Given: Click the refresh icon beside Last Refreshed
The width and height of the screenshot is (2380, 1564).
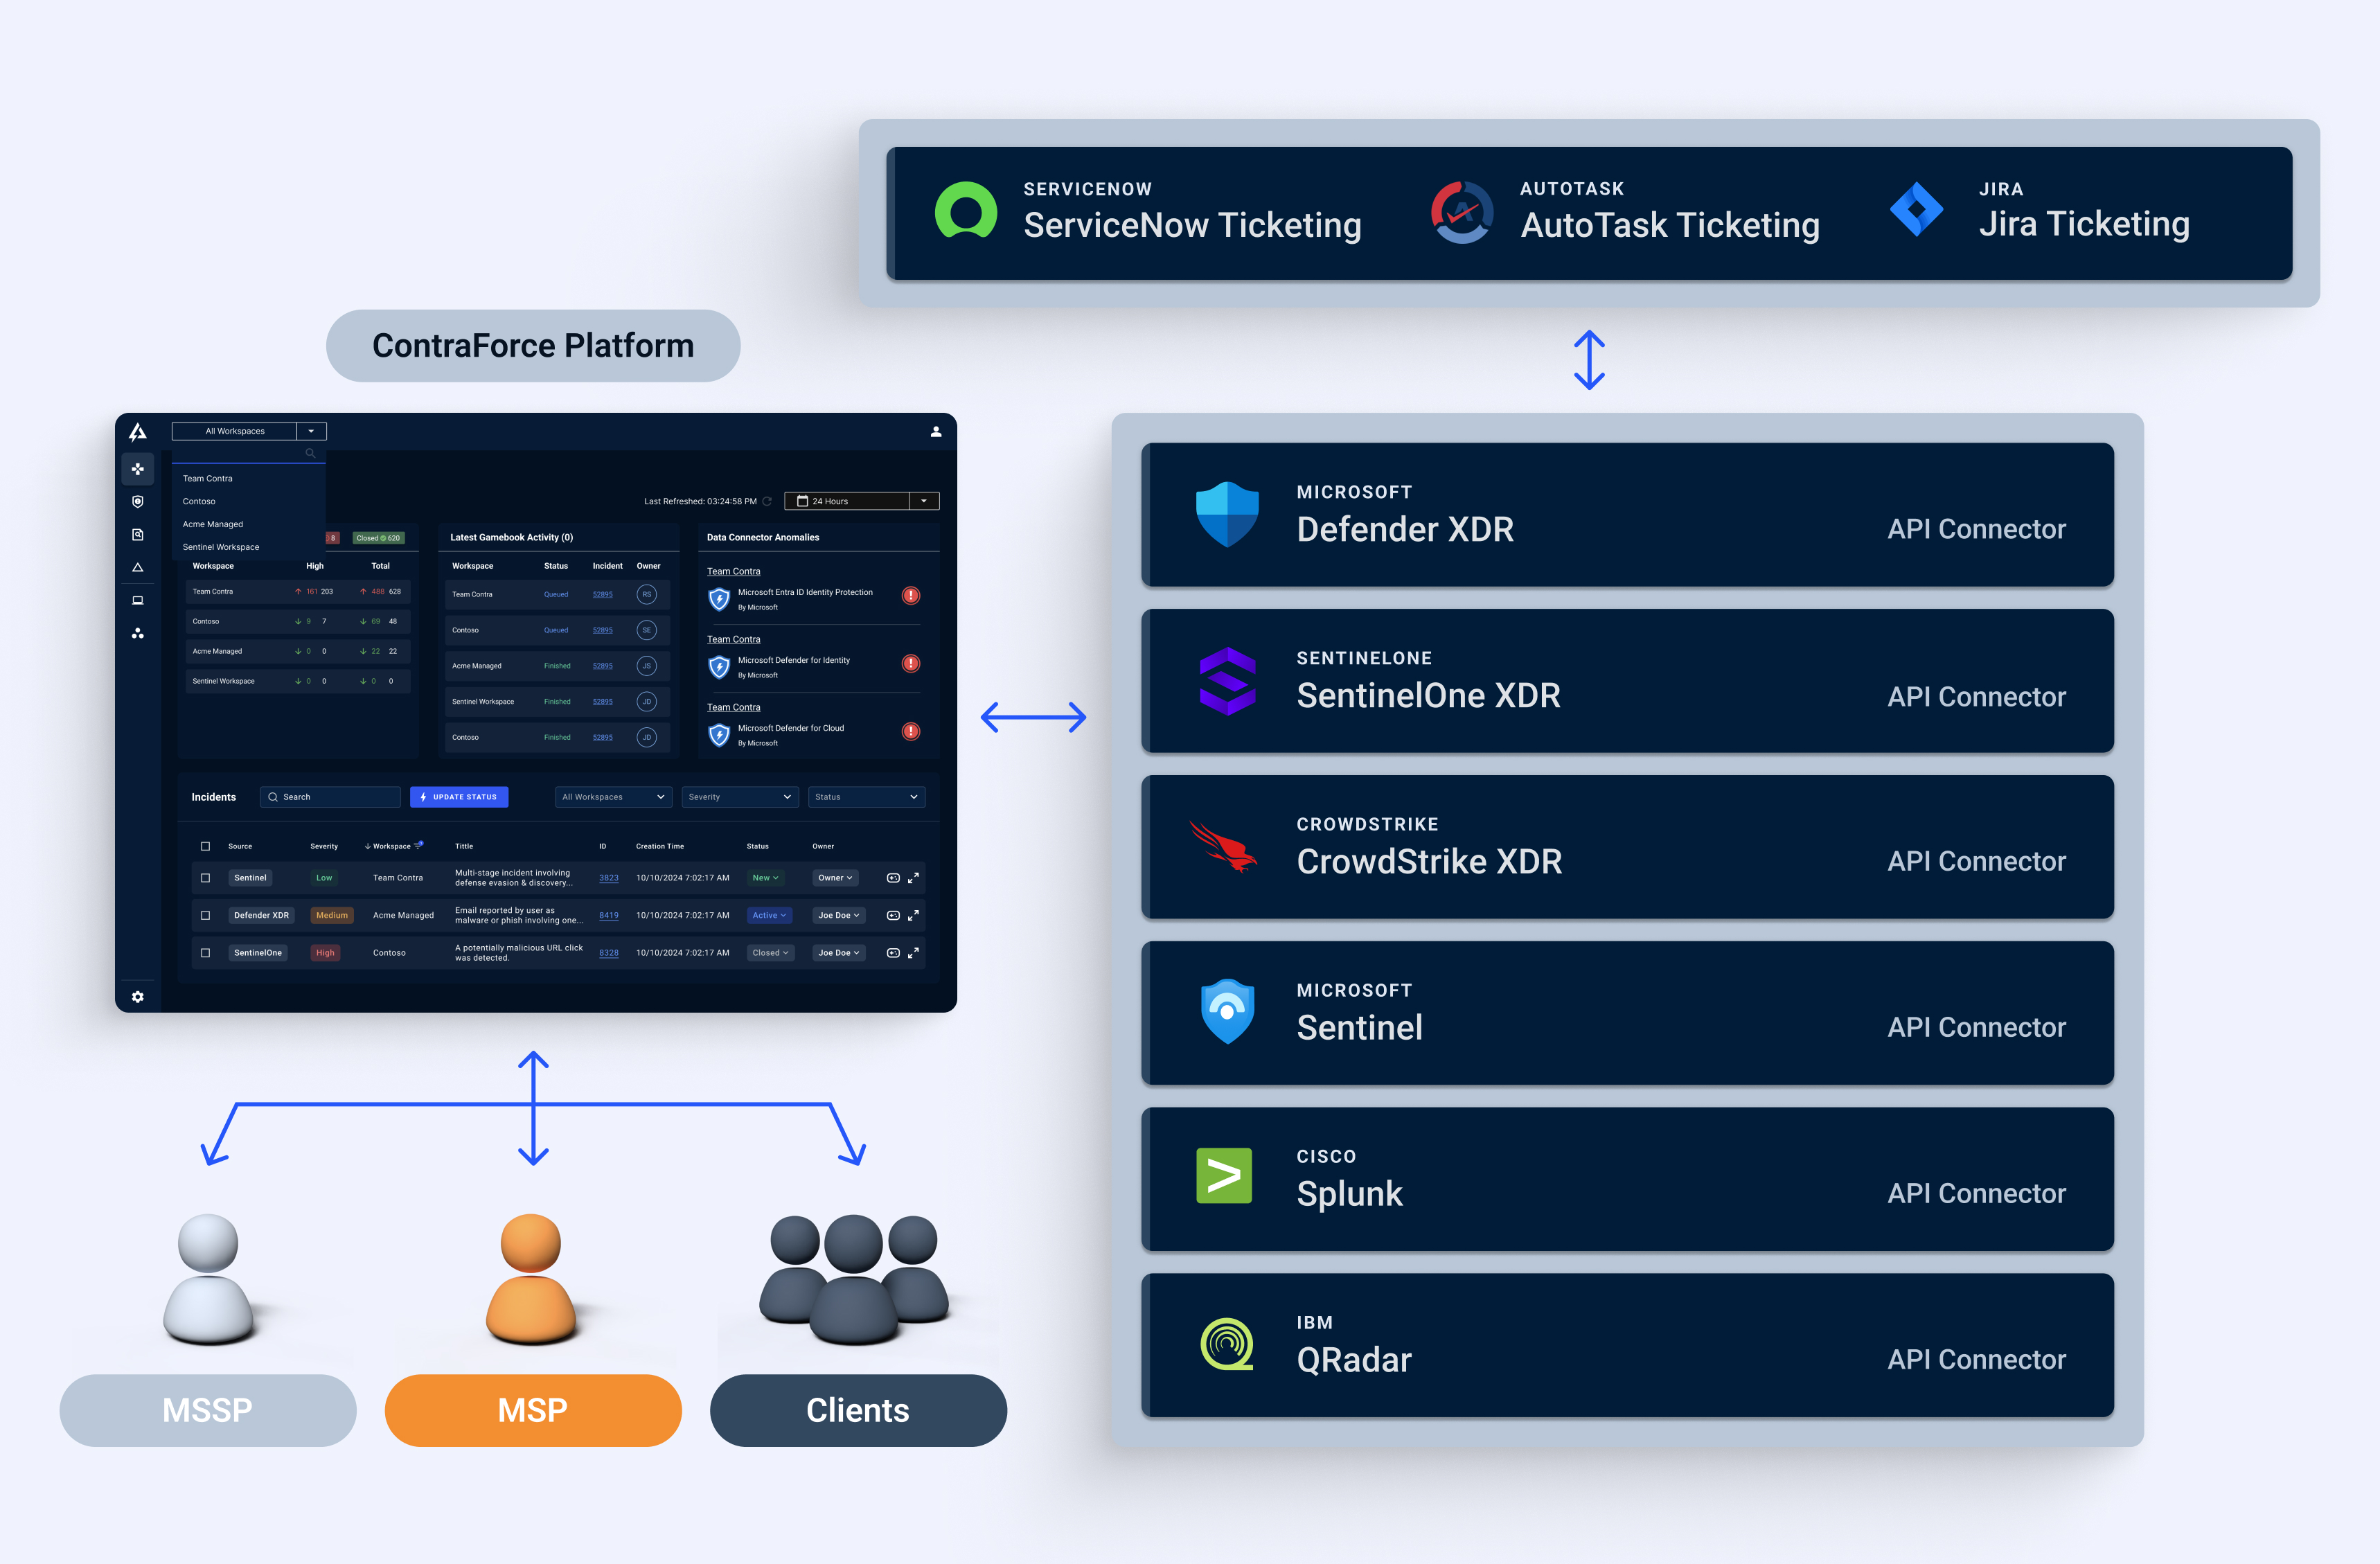Looking at the screenshot, I should pyautogui.click(x=767, y=502).
